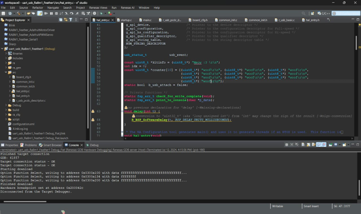Expand the Debug folder in project tree
The height and width of the screenshot is (214, 361).
(x=6, y=105)
